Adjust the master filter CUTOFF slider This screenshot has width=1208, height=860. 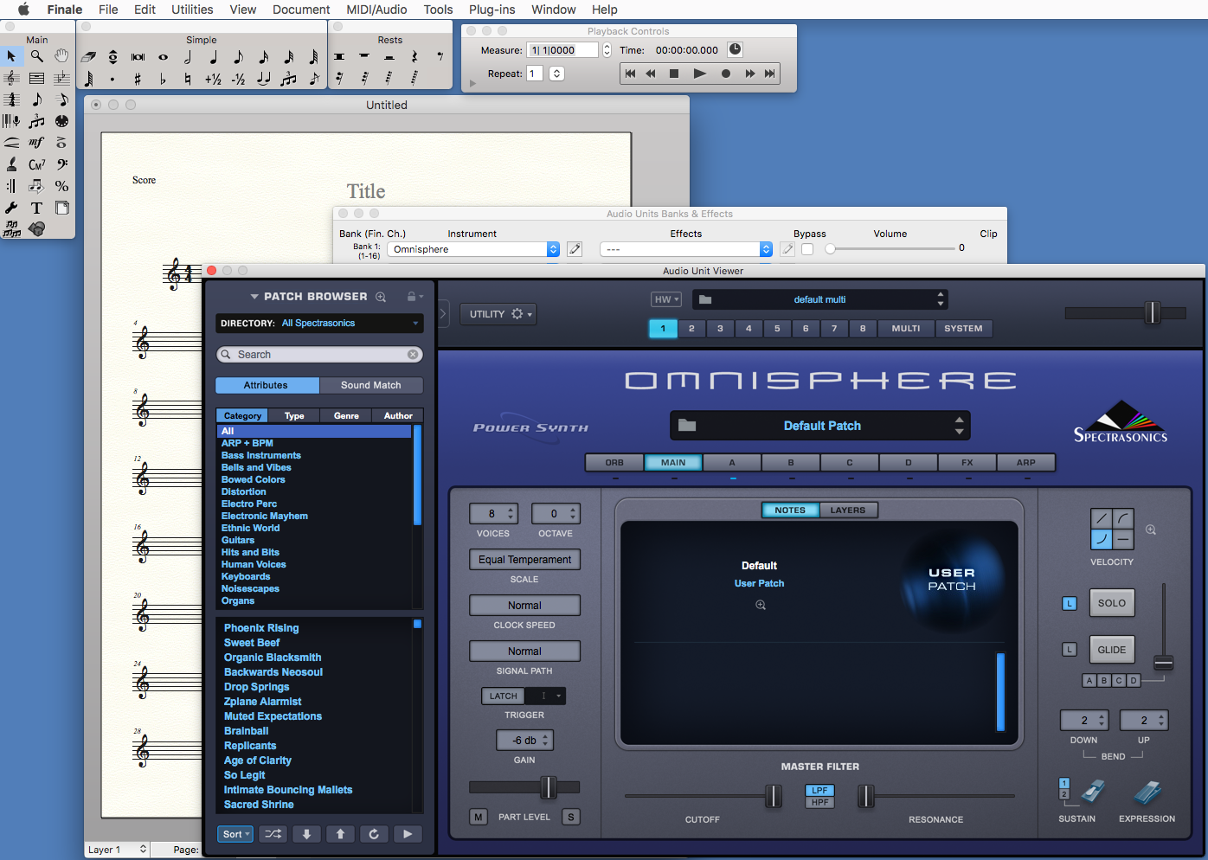click(x=773, y=796)
